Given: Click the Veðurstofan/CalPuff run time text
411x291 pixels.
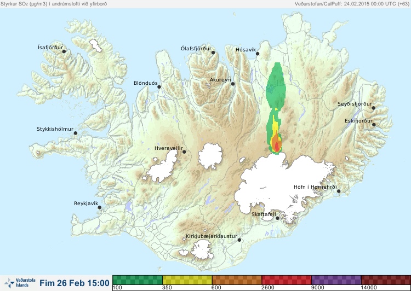Looking at the screenshot, I should 352,4.
